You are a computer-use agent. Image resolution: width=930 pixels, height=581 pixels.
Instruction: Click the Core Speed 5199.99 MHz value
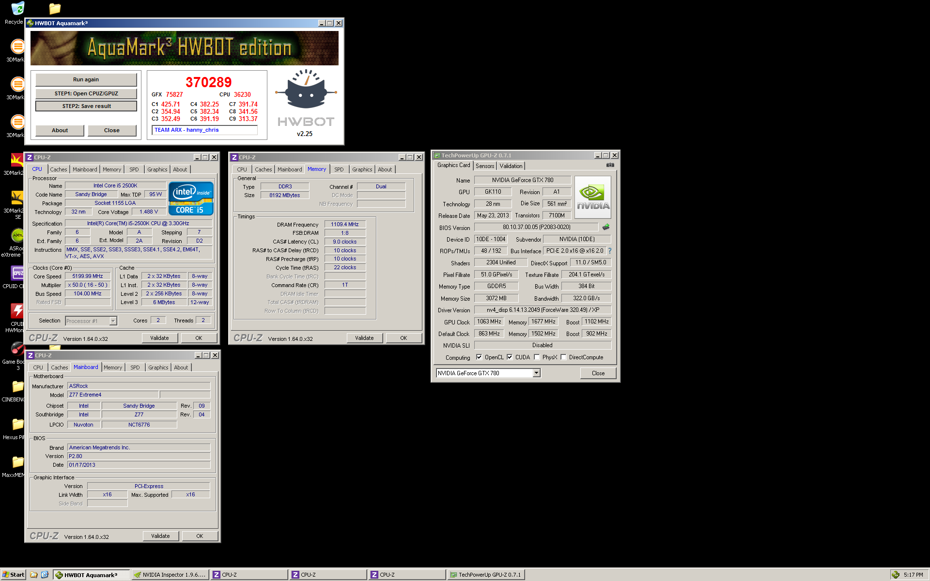[x=88, y=276]
